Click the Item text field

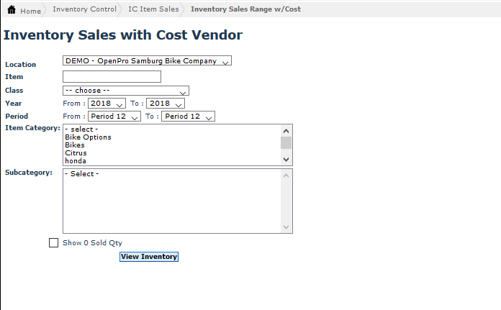pos(112,76)
